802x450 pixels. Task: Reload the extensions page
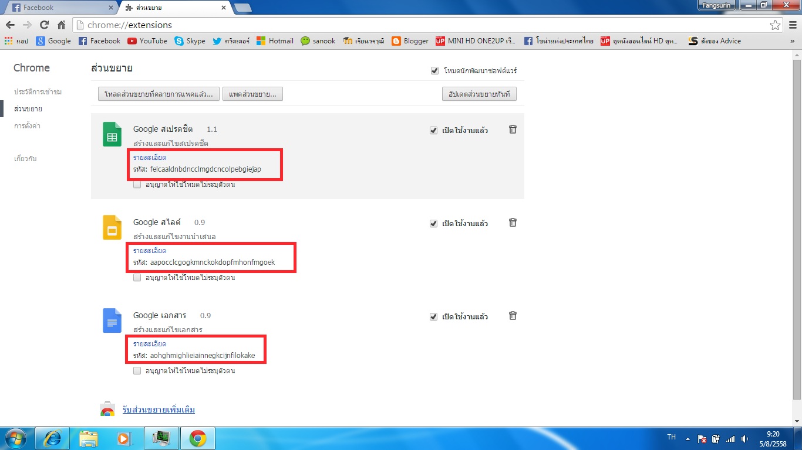point(44,25)
